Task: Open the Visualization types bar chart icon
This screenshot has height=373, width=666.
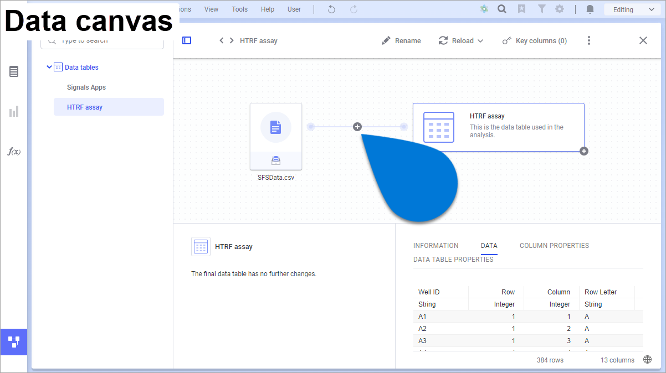Action: tap(14, 111)
